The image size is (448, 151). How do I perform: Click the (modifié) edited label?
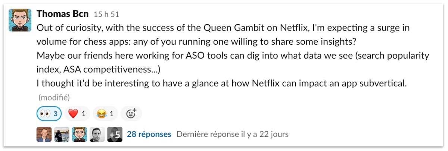pyautogui.click(x=54, y=97)
